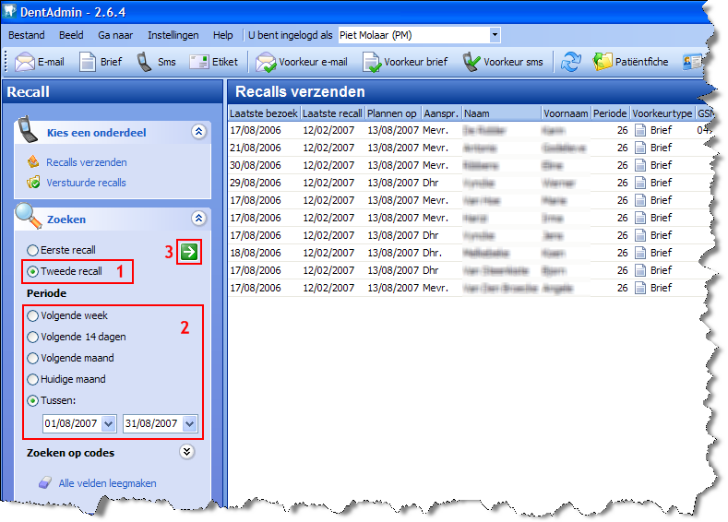The image size is (728, 522).
Task: Click the Etiket label toolbar icon
Action: (x=198, y=62)
